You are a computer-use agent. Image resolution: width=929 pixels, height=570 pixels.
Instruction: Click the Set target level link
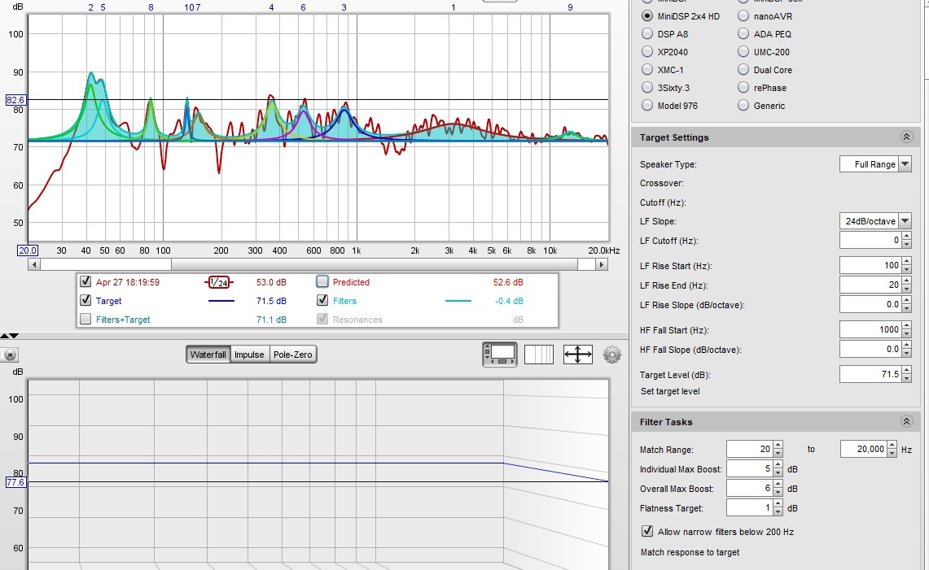pyautogui.click(x=669, y=391)
